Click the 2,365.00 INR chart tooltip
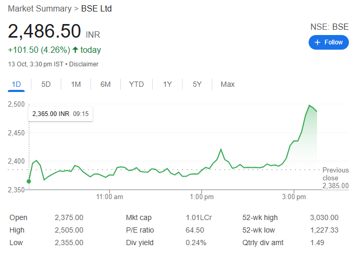Screen dimensions: 351x254 click(60, 114)
